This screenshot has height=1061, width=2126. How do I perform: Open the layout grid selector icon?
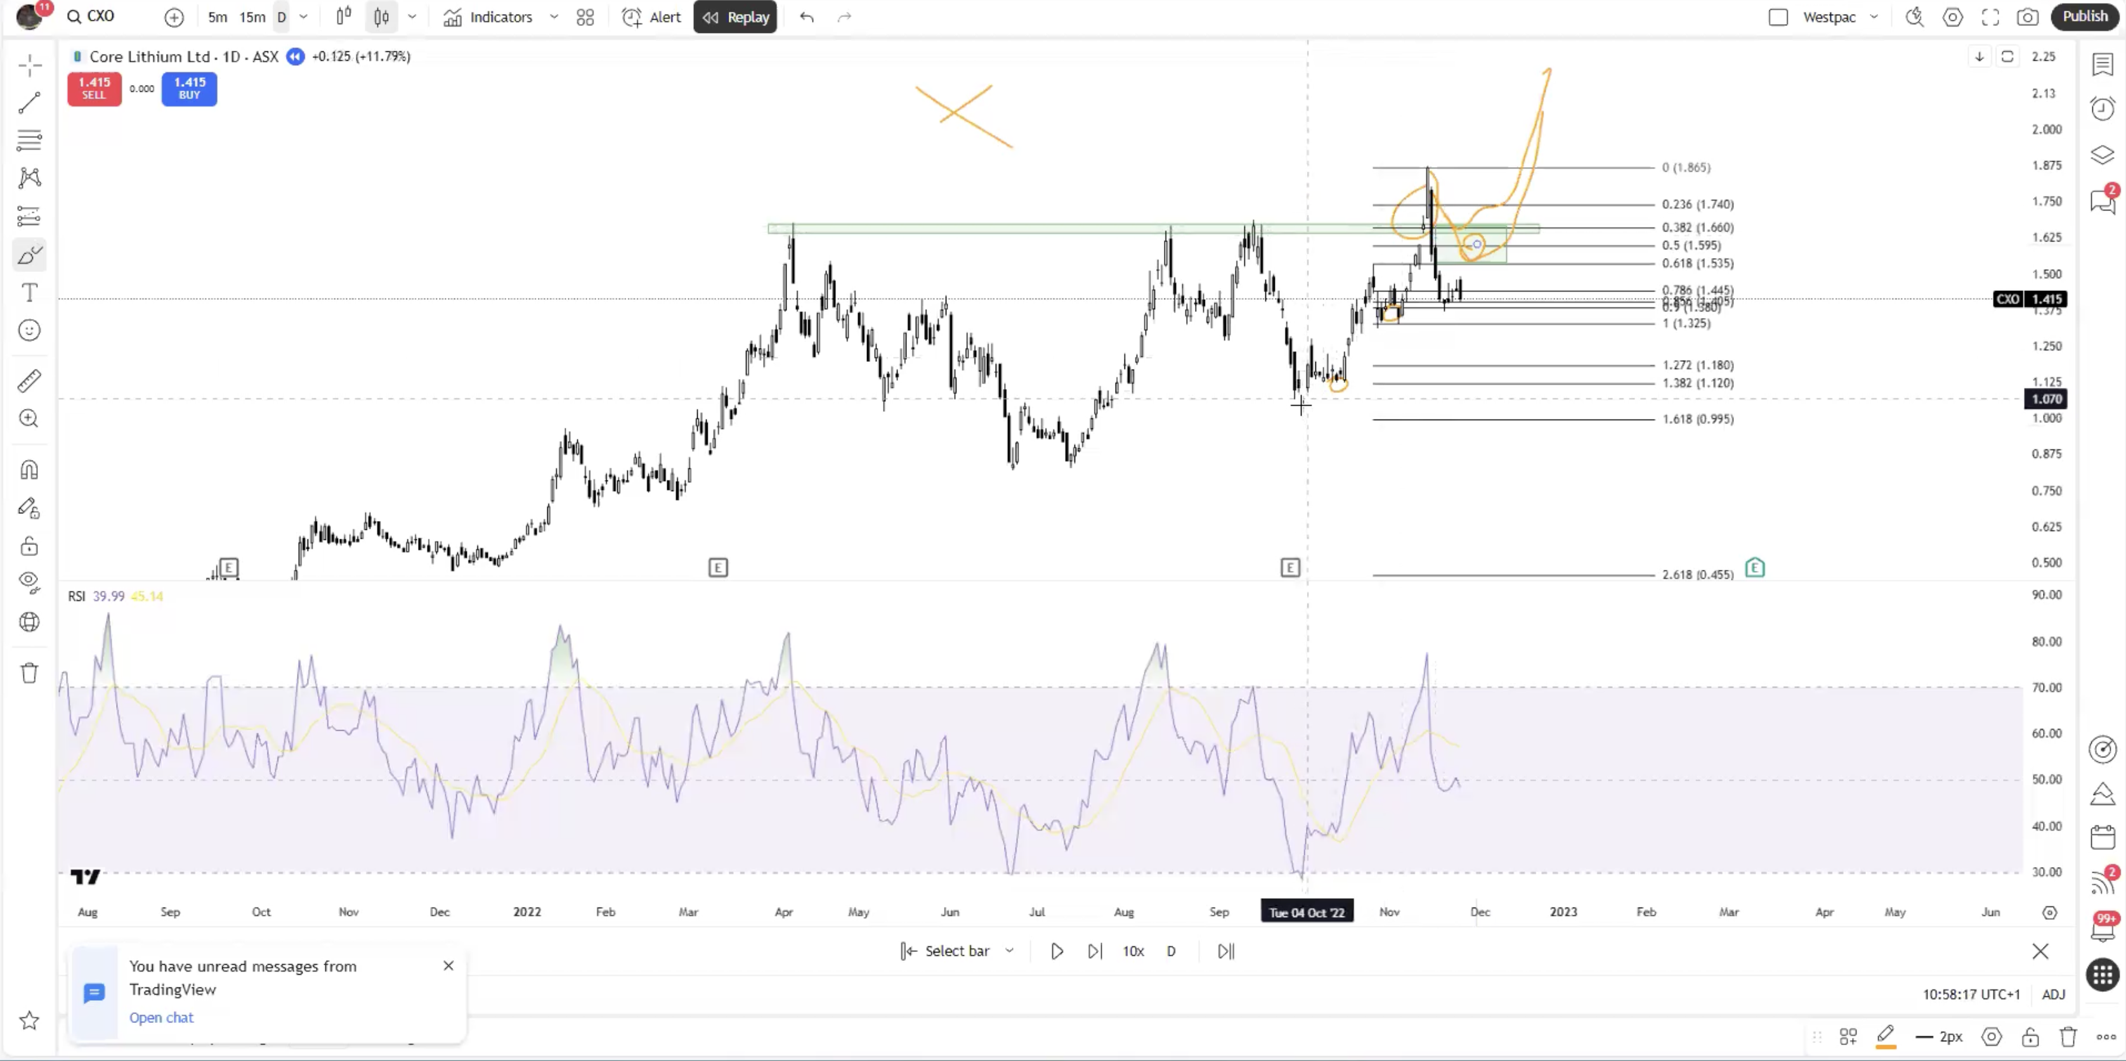[x=585, y=17]
